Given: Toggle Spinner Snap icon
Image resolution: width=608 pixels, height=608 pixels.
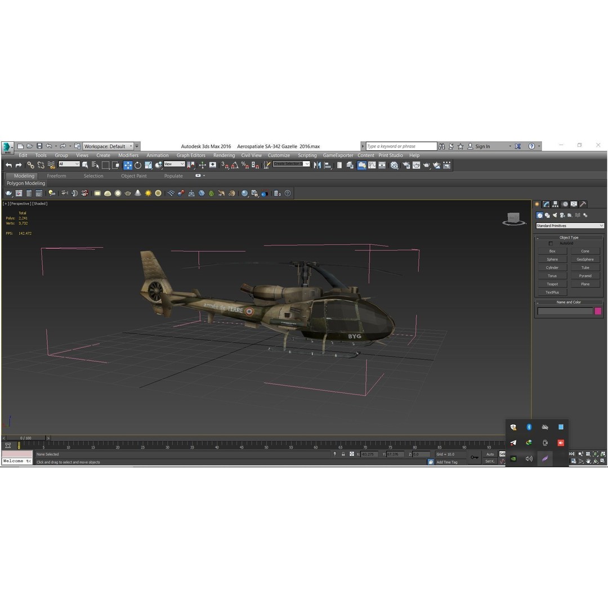Looking at the screenshot, I should coord(255,165).
